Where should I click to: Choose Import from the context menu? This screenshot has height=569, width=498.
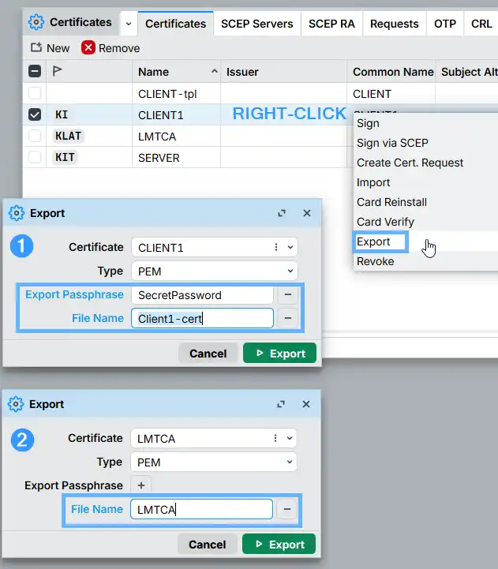click(x=425, y=182)
